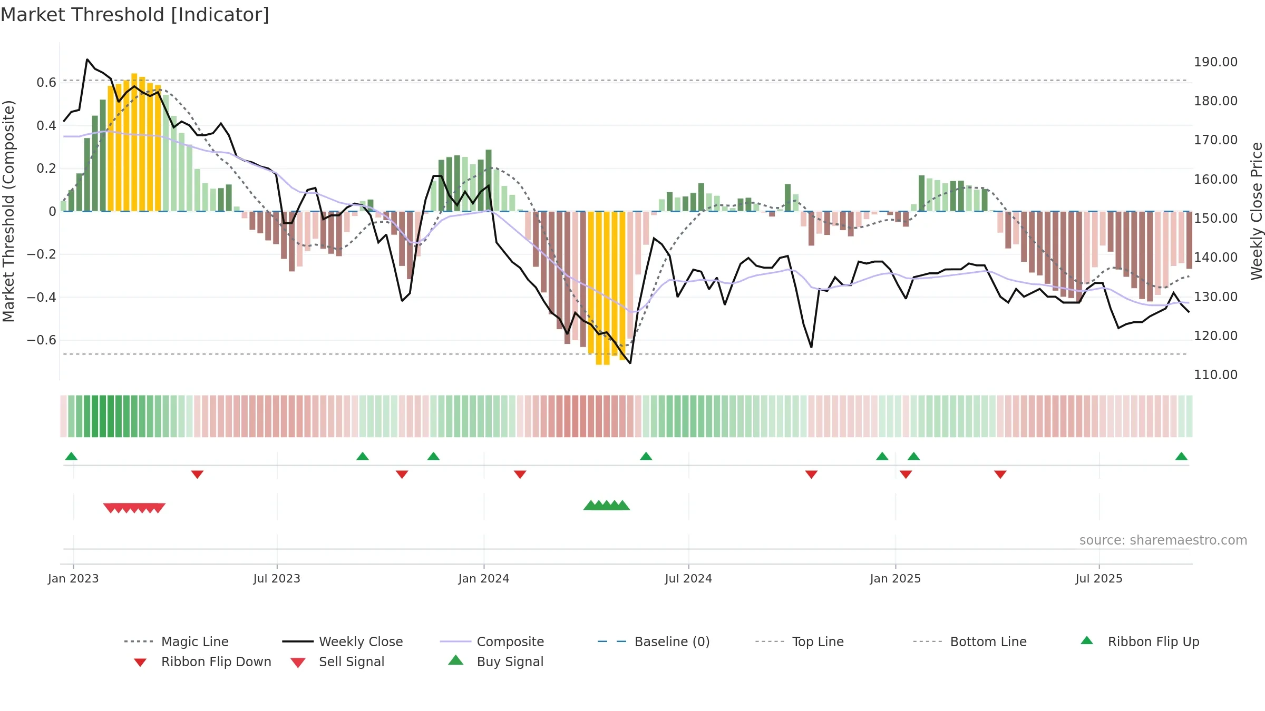Viewport: 1265px width, 711px height.
Task: Click the 190.00 price axis label
Action: (1215, 62)
